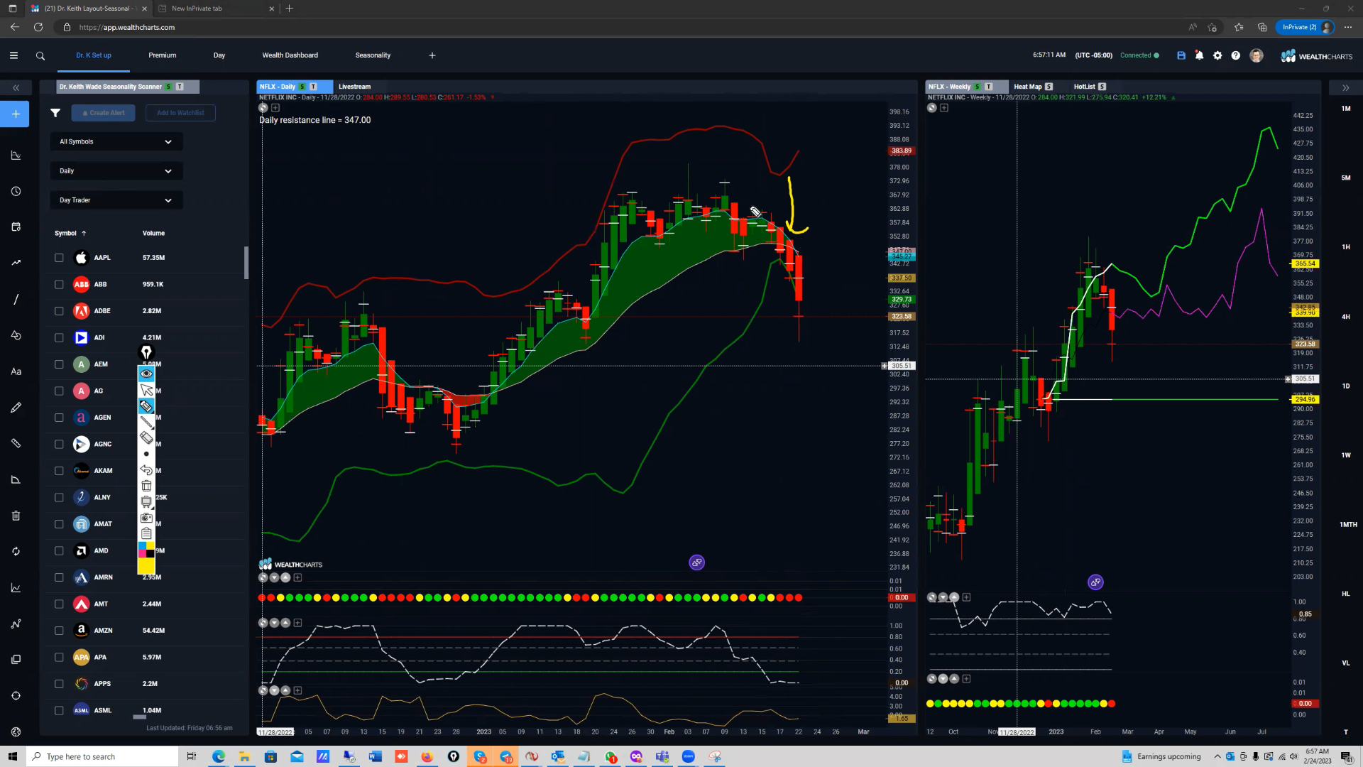This screenshot has height=767, width=1363.
Task: Click the Add to Watchlist button
Action: click(x=180, y=113)
